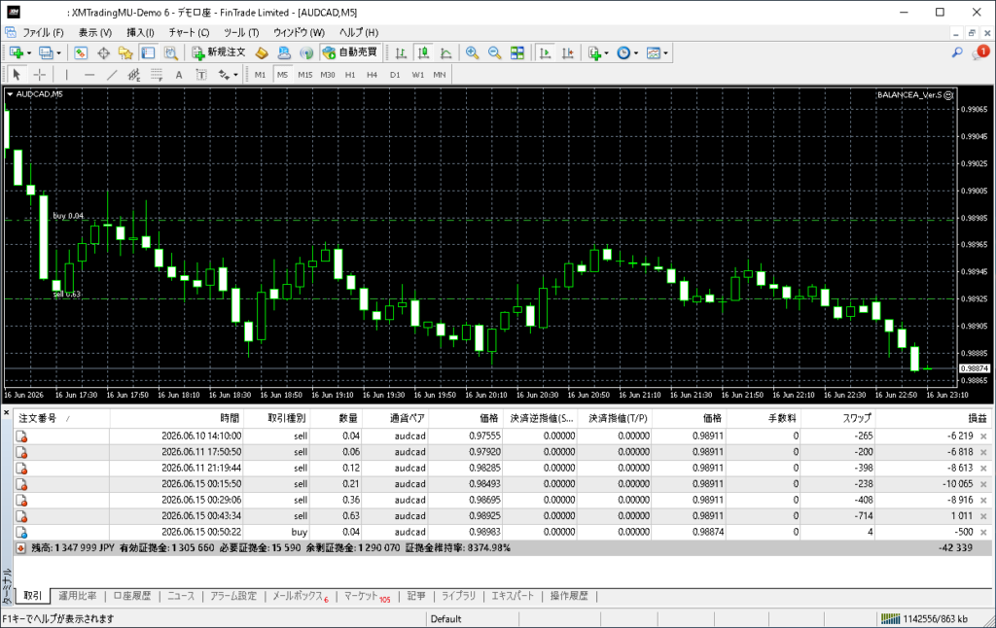Select the vertical line drawing tool
Image resolution: width=996 pixels, height=628 pixels.
click(x=67, y=74)
